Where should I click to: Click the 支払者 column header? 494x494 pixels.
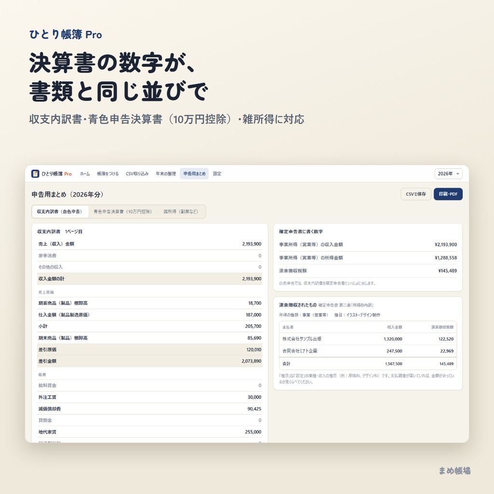[288, 327]
